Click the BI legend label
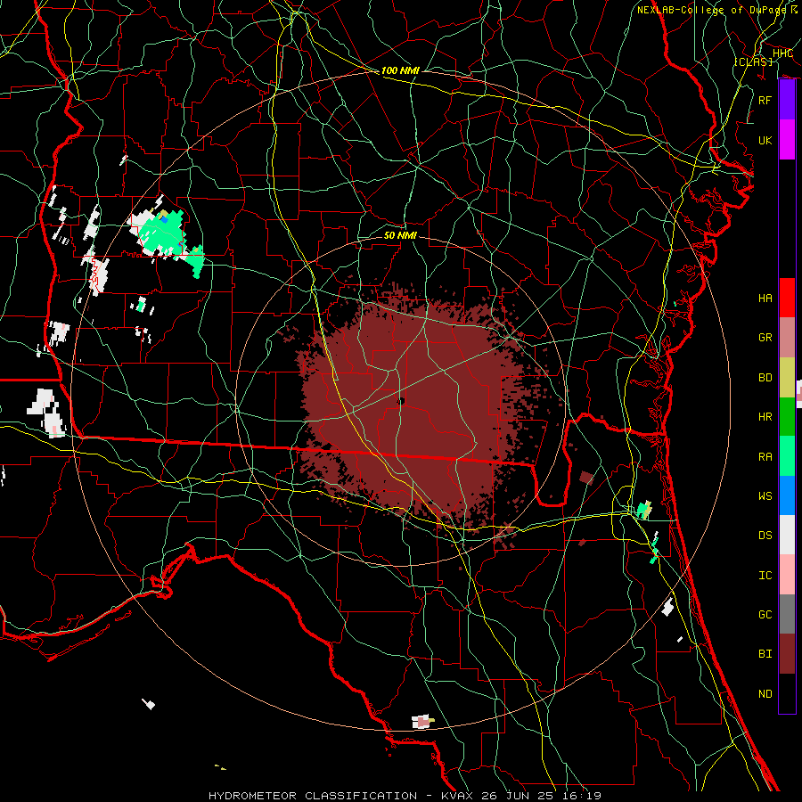802x802 pixels. pyautogui.click(x=765, y=654)
